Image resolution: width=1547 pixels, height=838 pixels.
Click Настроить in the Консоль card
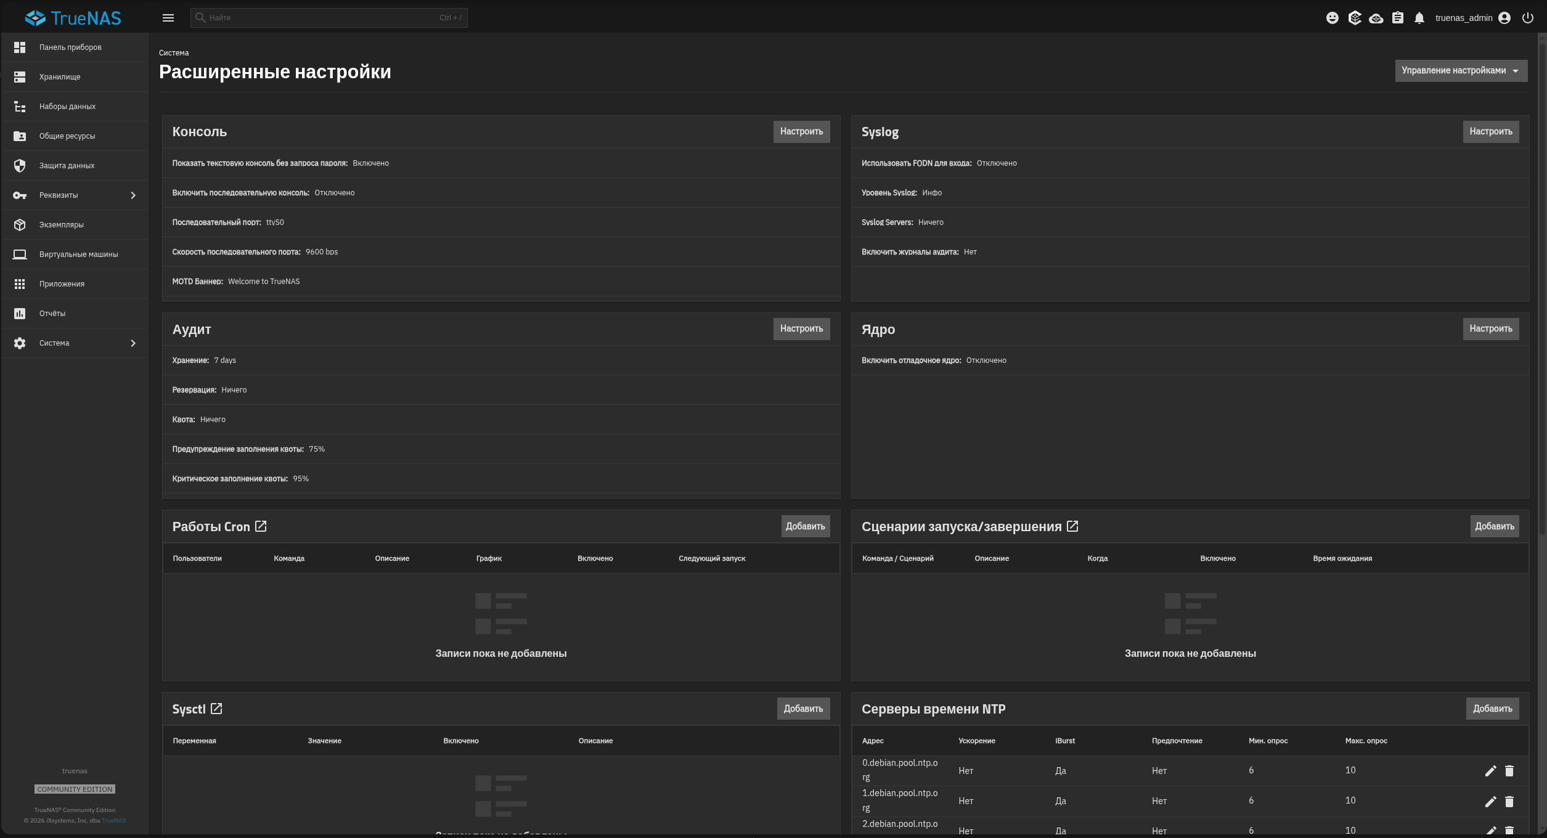[x=801, y=131]
